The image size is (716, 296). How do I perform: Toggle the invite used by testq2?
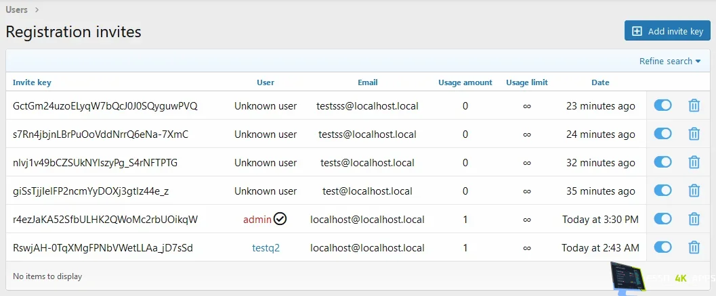tap(662, 247)
